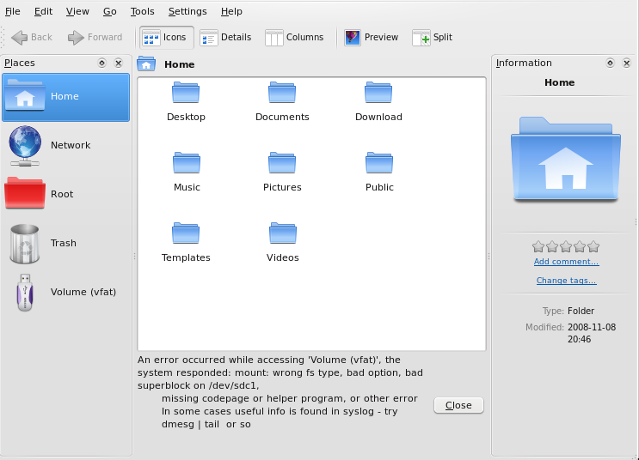Open the Documents folder
Image resolution: width=639 pixels, height=460 pixels.
(282, 101)
